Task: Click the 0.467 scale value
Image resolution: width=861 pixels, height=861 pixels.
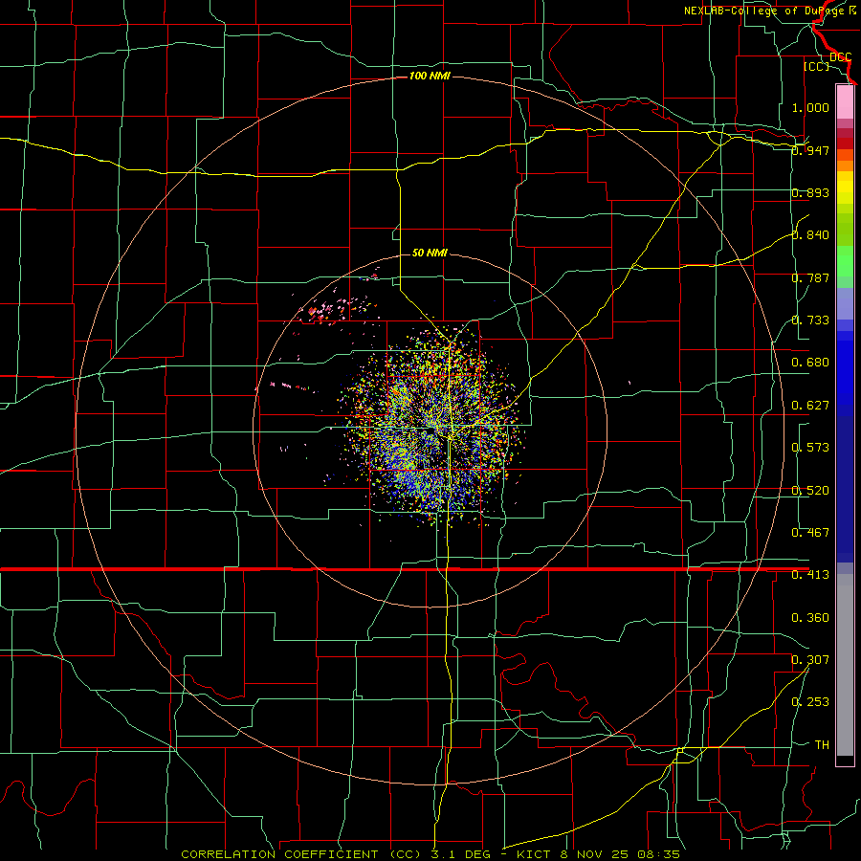Action: 810,533
